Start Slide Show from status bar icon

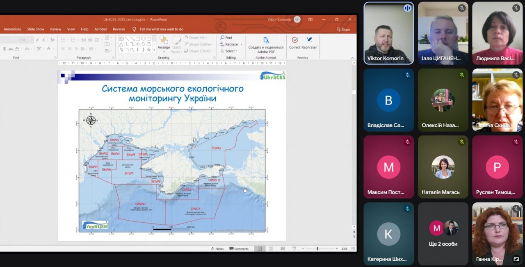pos(294,249)
